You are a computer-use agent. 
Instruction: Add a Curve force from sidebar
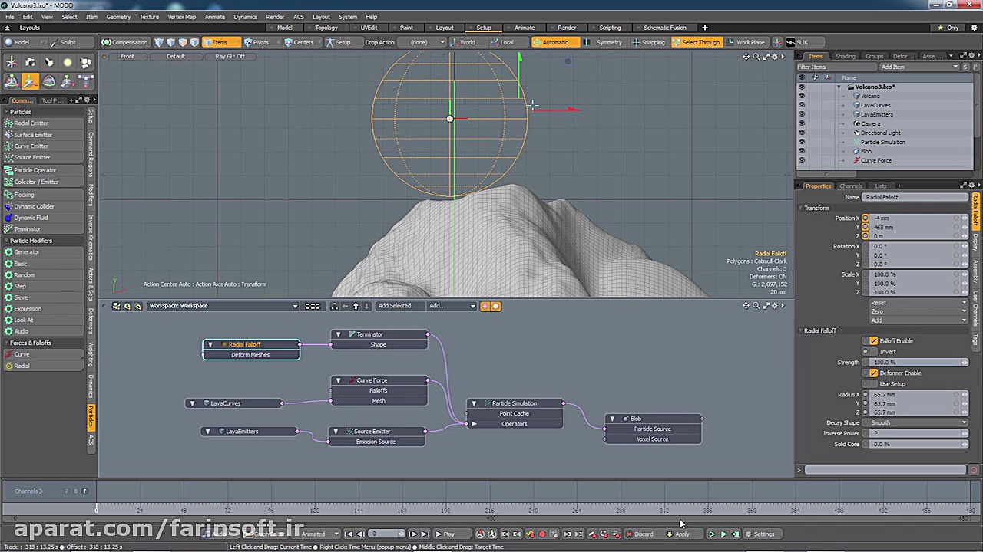[22, 354]
